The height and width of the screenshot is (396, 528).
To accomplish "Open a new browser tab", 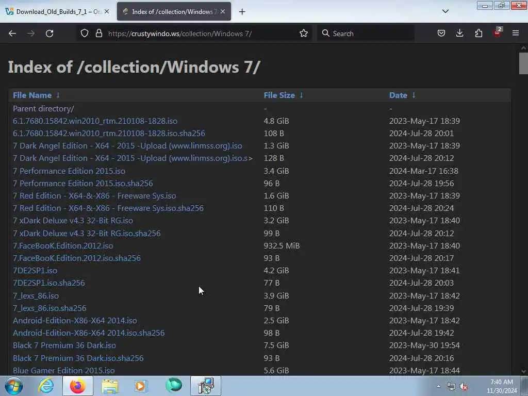I will click(242, 12).
